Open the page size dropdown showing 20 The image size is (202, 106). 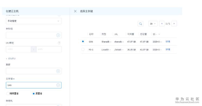tap(153, 24)
